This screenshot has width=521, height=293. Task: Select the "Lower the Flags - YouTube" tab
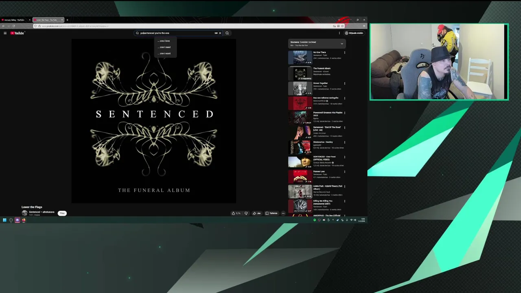coord(48,20)
